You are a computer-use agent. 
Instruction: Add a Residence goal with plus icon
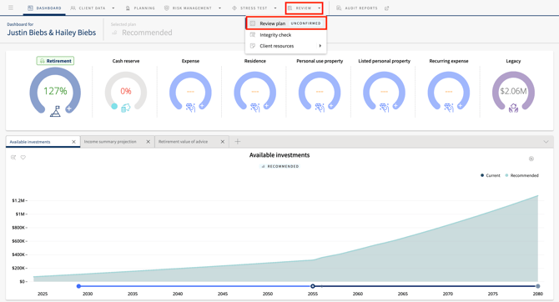click(x=266, y=106)
